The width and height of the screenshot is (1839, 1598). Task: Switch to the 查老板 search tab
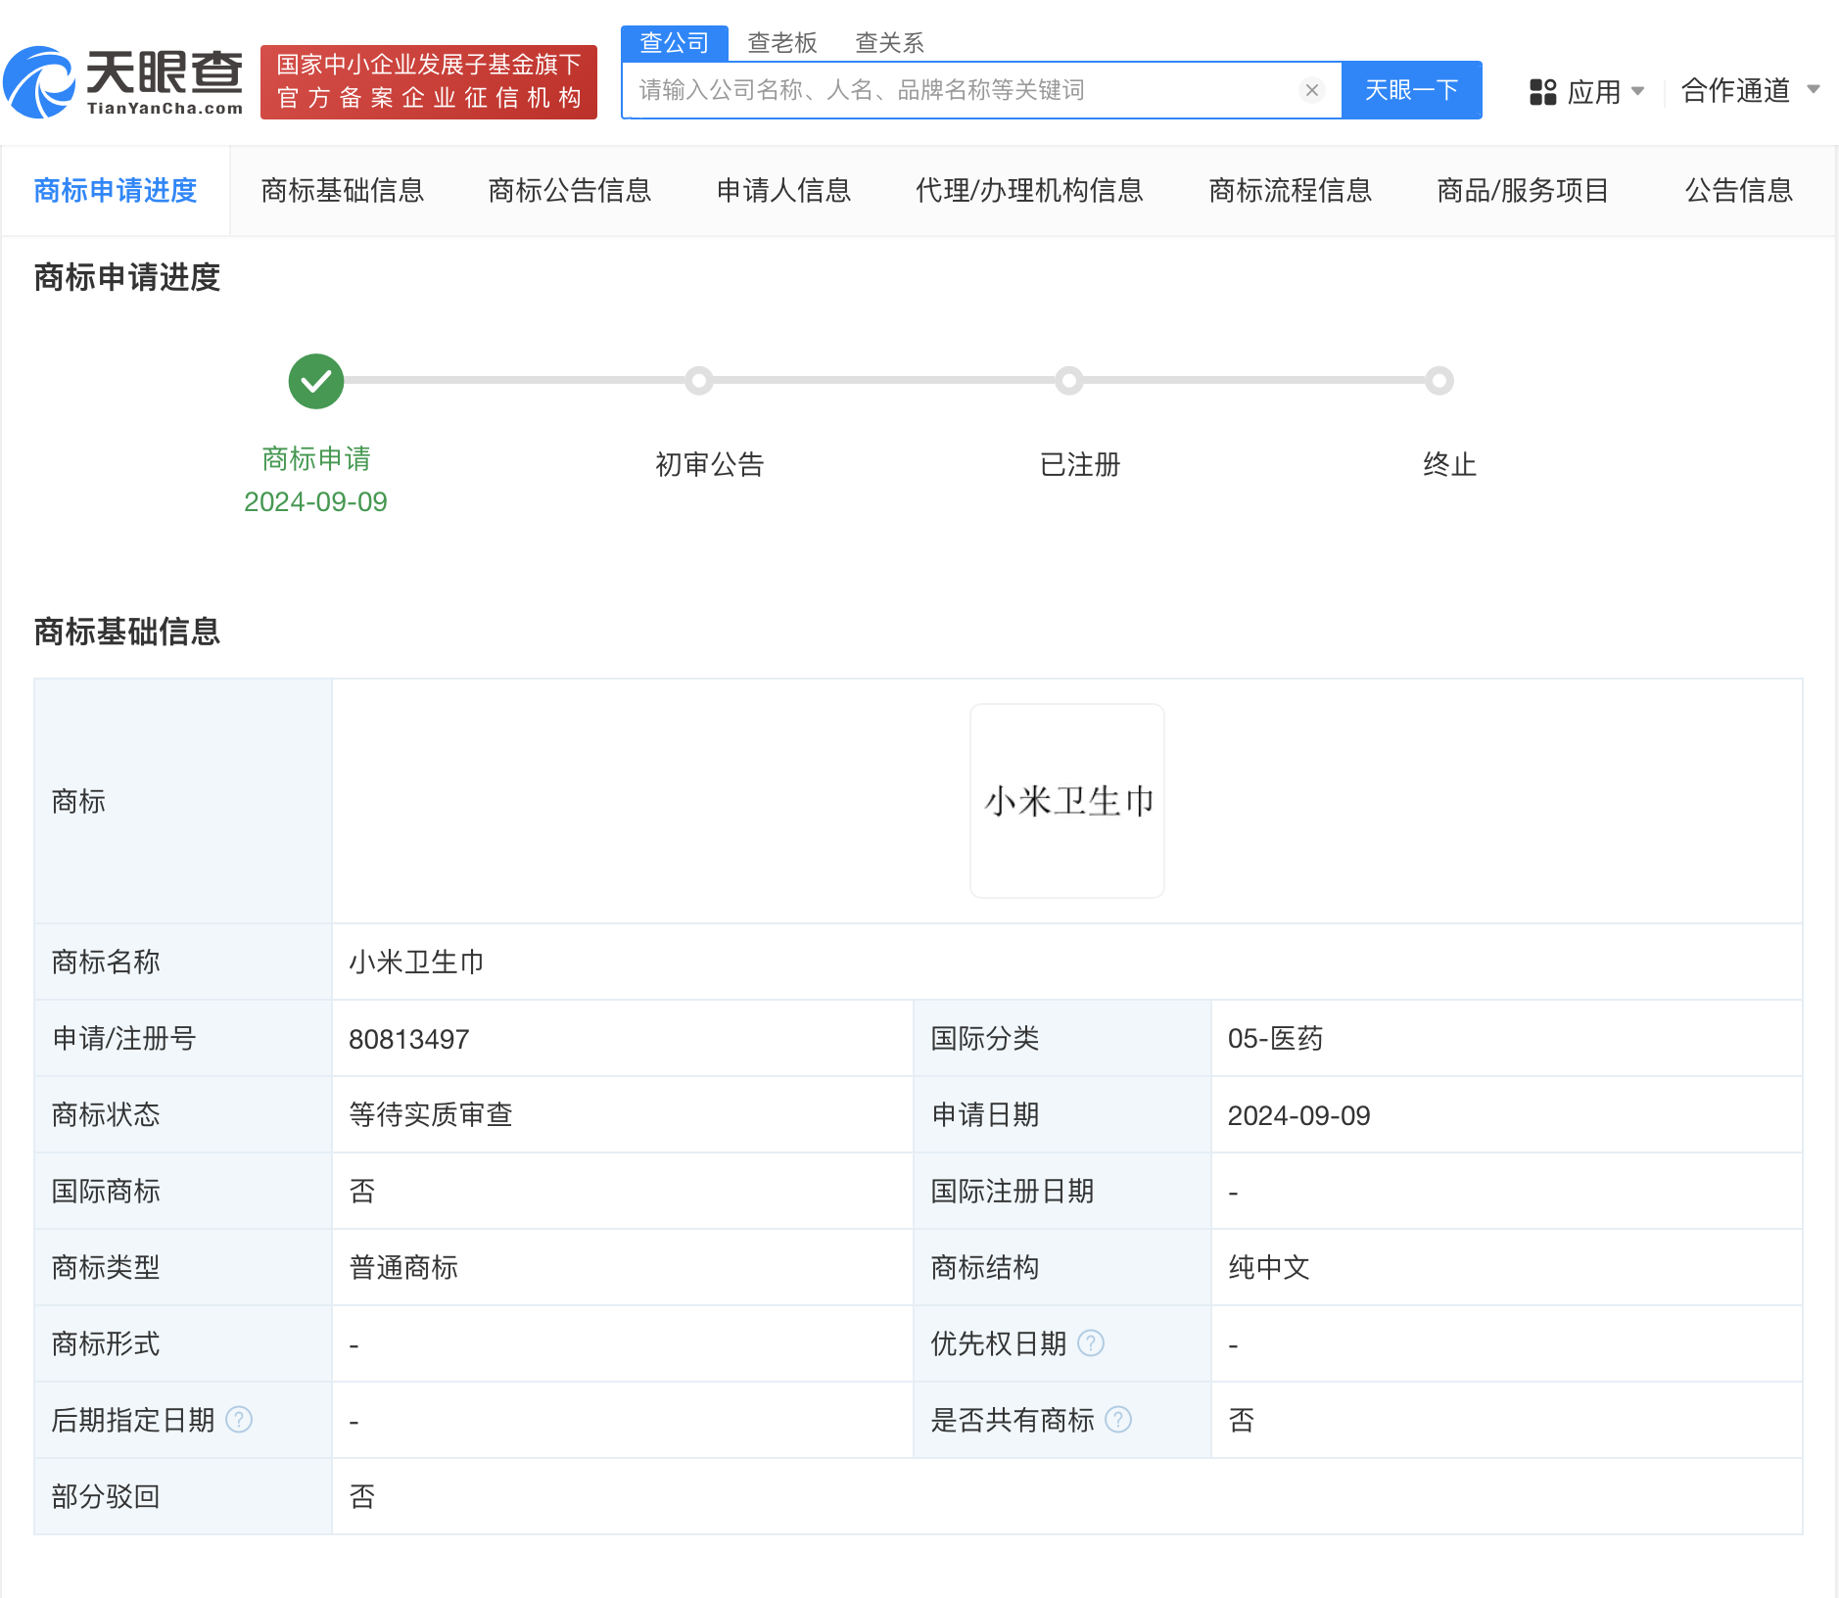[x=782, y=41]
